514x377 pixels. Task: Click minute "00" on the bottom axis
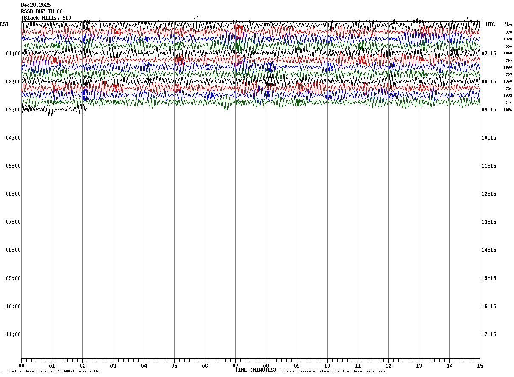pyautogui.click(x=21, y=366)
